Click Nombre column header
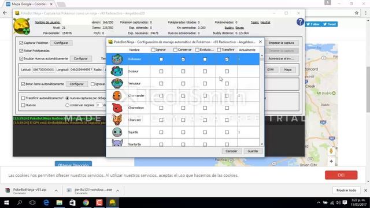 (x=134, y=50)
